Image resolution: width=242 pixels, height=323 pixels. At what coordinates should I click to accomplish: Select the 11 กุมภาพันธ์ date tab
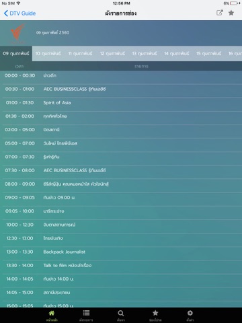pos(80,53)
